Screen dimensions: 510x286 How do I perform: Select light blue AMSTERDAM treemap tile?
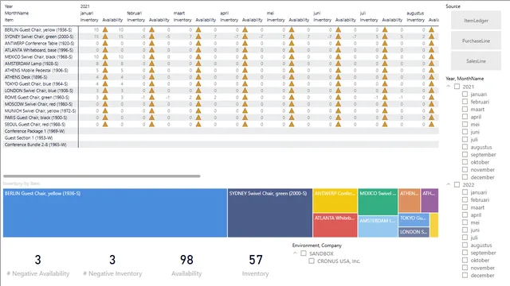pyautogui.click(x=378, y=226)
